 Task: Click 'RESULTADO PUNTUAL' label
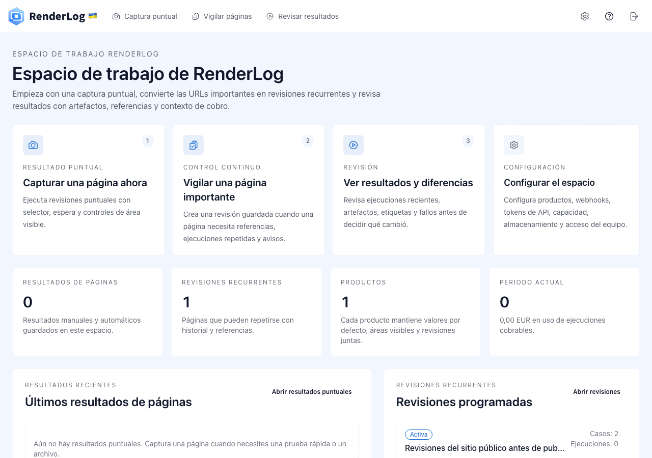click(x=63, y=167)
